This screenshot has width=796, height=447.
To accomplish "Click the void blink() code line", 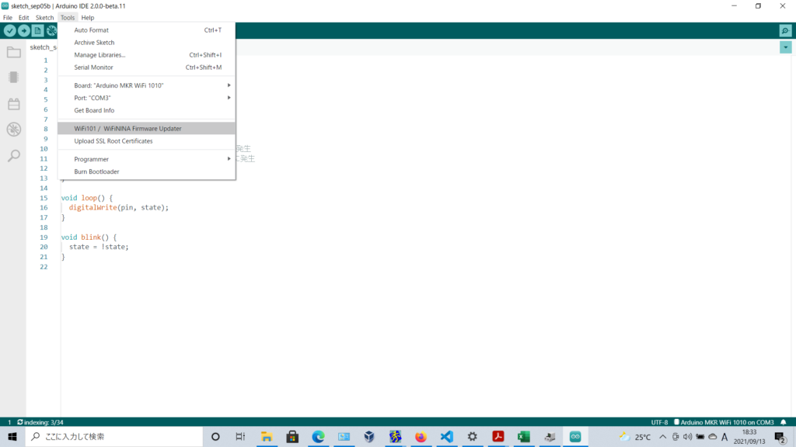I will click(89, 237).
